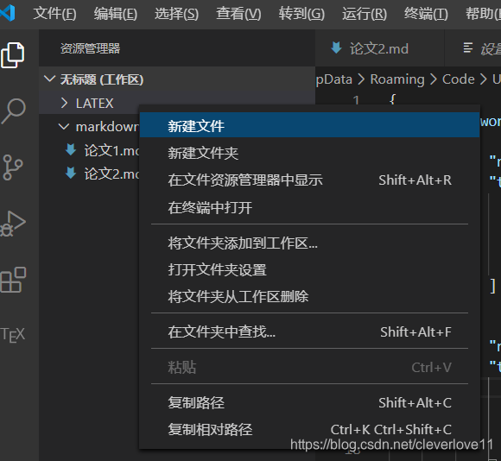
Task: Click the 资源管理器 panel title
Action: (x=91, y=48)
